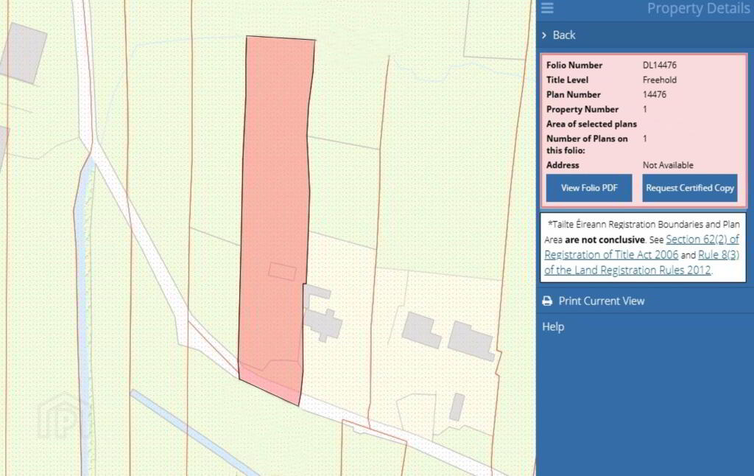Click the pair of grey buildings east of parcel
This screenshot has height=476, width=754.
pos(448,335)
